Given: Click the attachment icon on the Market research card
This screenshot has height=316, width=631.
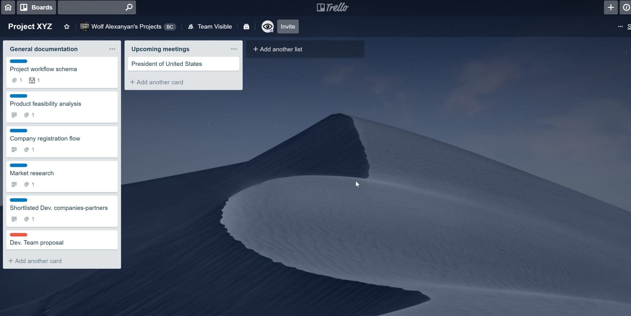Looking at the screenshot, I should click(27, 184).
